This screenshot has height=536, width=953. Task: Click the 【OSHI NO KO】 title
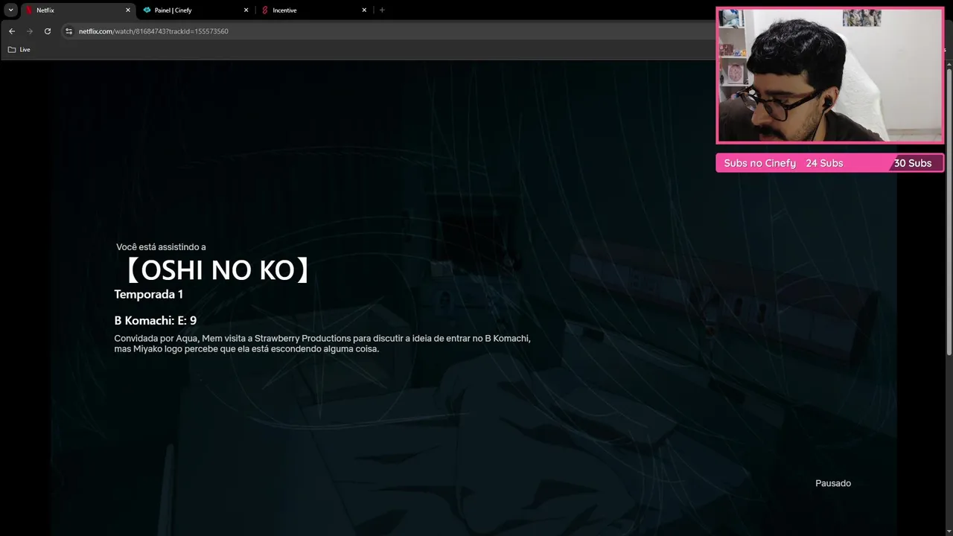[x=217, y=270]
